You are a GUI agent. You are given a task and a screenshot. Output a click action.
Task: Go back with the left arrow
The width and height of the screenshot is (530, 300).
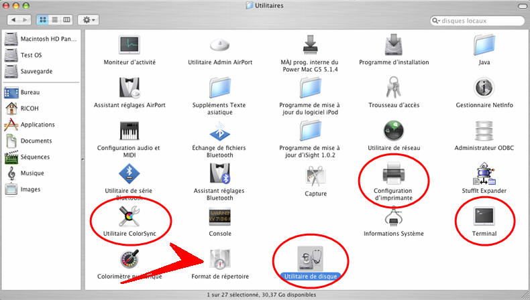pos(13,20)
